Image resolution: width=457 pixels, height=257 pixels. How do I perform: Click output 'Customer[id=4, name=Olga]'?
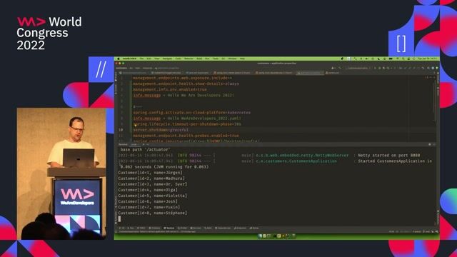148,190
